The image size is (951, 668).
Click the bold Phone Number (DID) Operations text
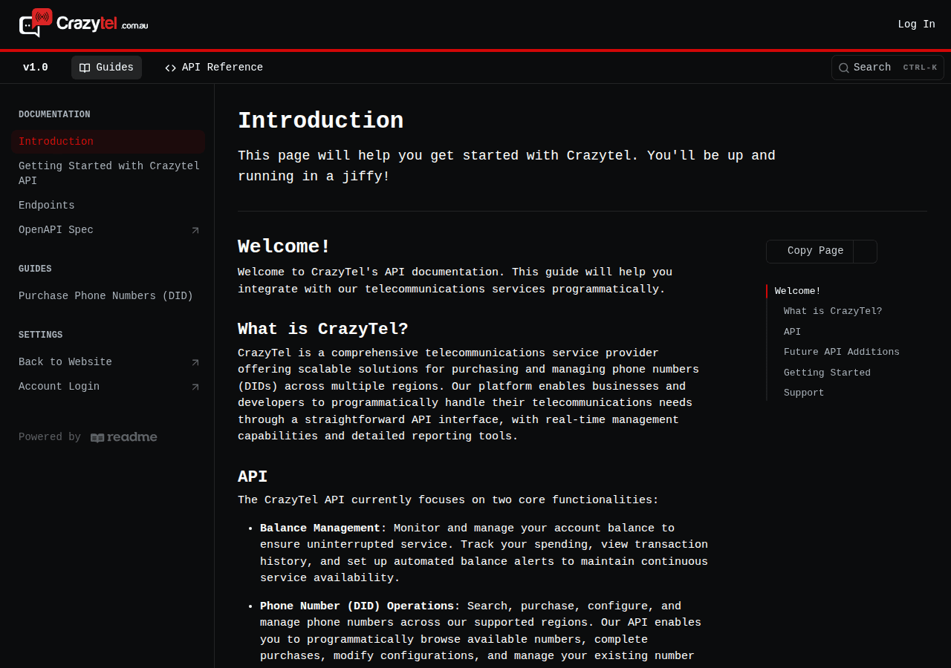[357, 606]
